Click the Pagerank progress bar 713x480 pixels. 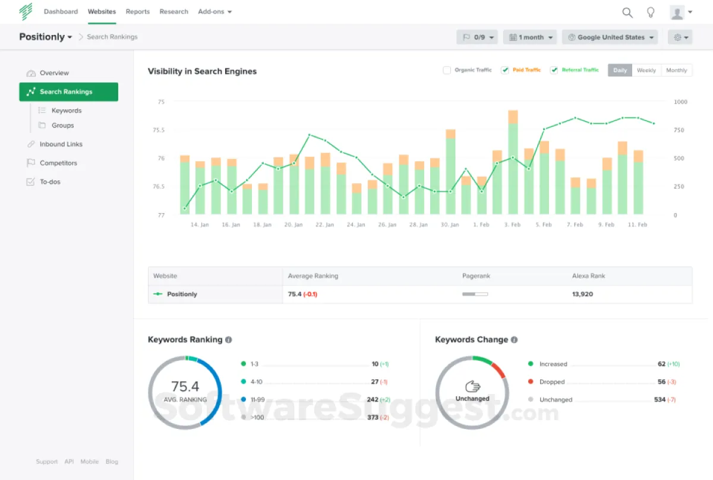click(475, 294)
